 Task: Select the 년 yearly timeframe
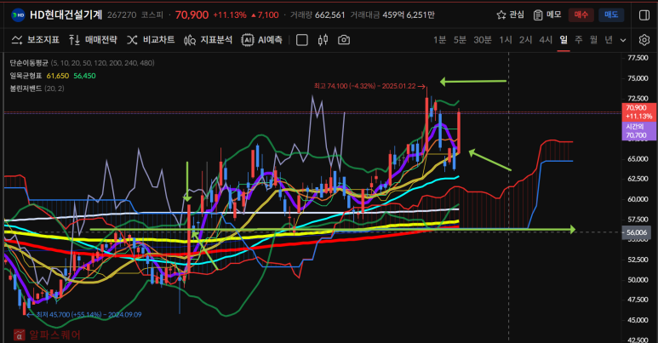click(609, 40)
